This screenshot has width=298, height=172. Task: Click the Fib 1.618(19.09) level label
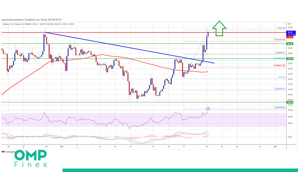click(279, 107)
